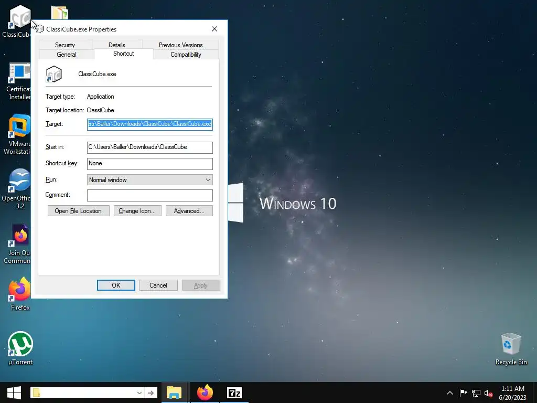
Task: Click the muted volume tray icon
Action: click(x=488, y=394)
